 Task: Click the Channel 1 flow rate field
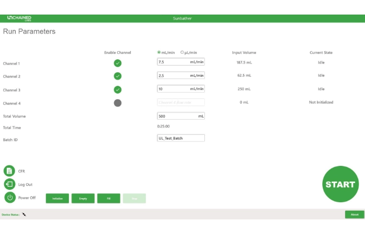coord(173,62)
